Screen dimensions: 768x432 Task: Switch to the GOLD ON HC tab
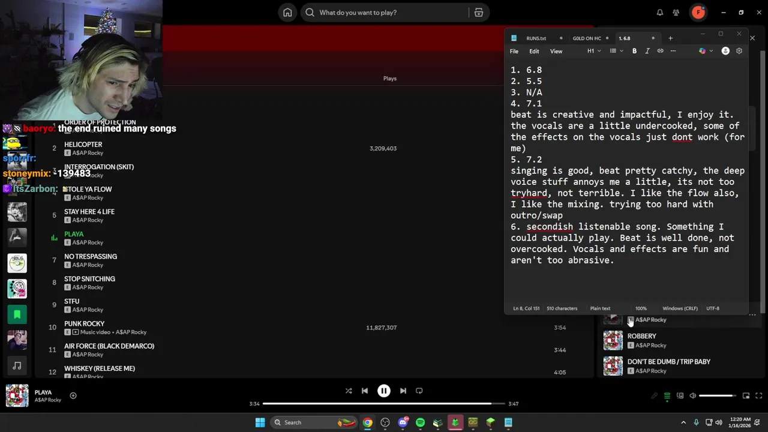[x=587, y=38]
